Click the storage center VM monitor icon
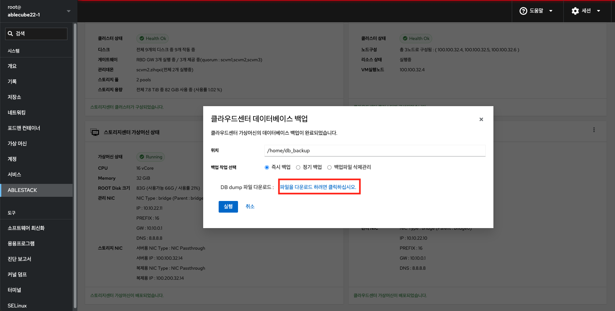Image resolution: width=615 pixels, height=311 pixels. tap(95, 132)
